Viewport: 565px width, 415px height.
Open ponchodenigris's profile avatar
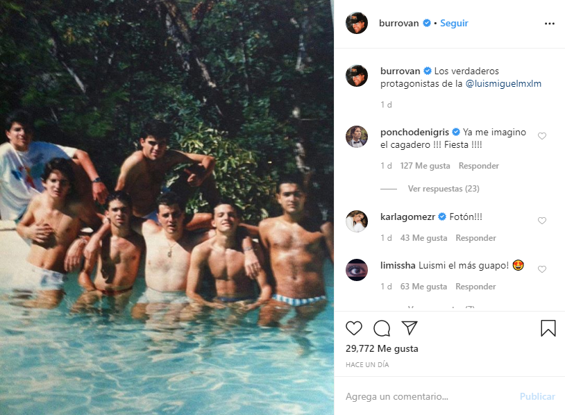coord(357,137)
